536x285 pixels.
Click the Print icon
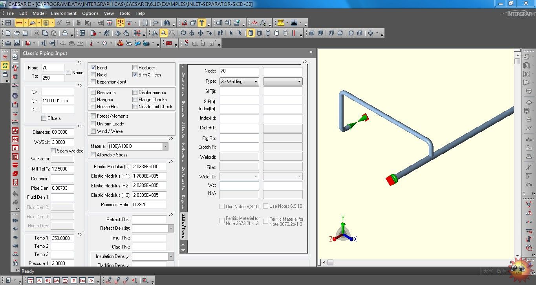(x=65, y=33)
